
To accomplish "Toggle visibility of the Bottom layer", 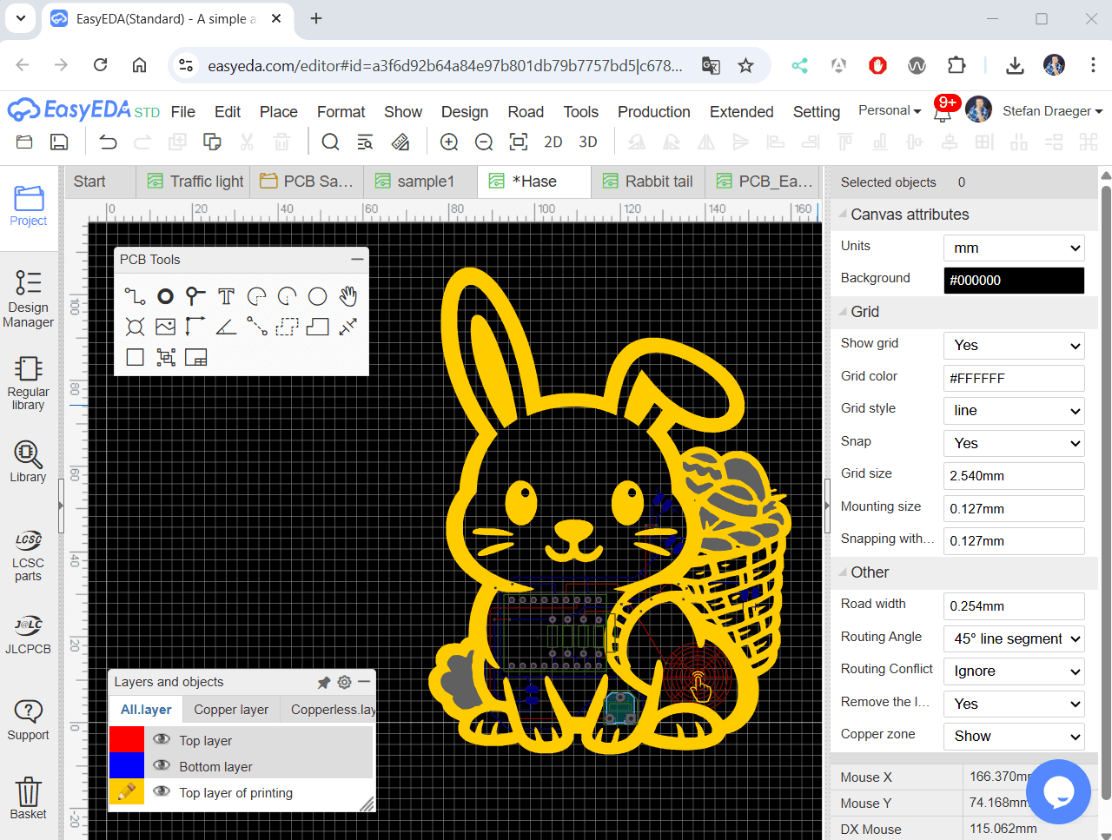I will [x=162, y=765].
